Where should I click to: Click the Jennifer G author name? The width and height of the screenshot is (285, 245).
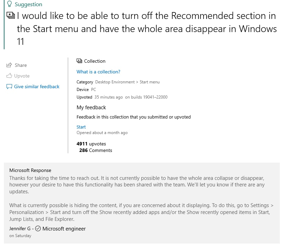[20, 228]
